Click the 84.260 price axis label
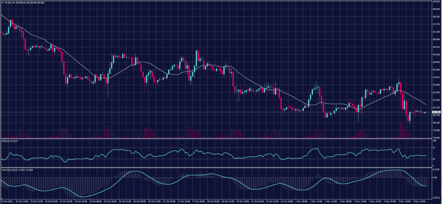 click(x=436, y=70)
